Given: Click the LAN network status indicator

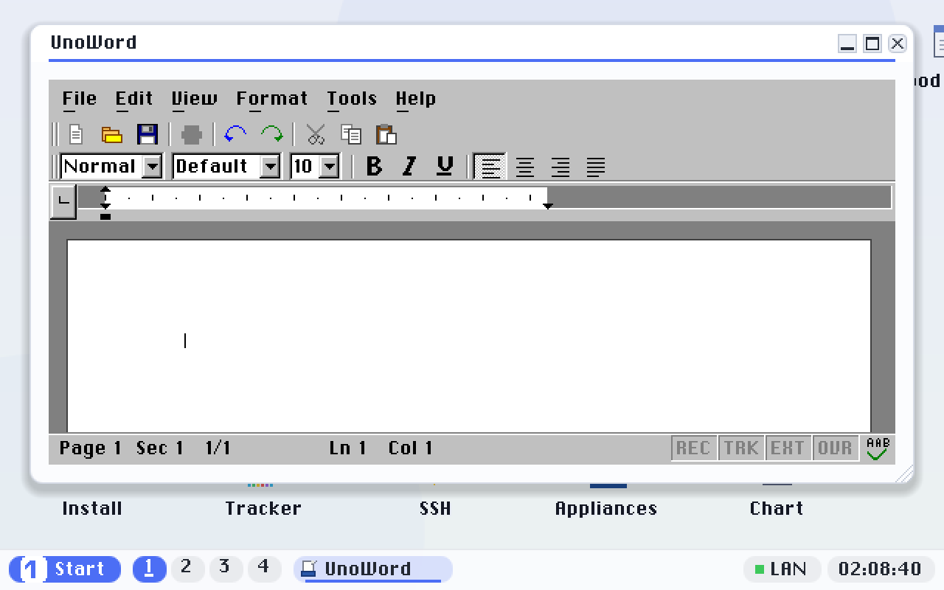Looking at the screenshot, I should click(782, 569).
